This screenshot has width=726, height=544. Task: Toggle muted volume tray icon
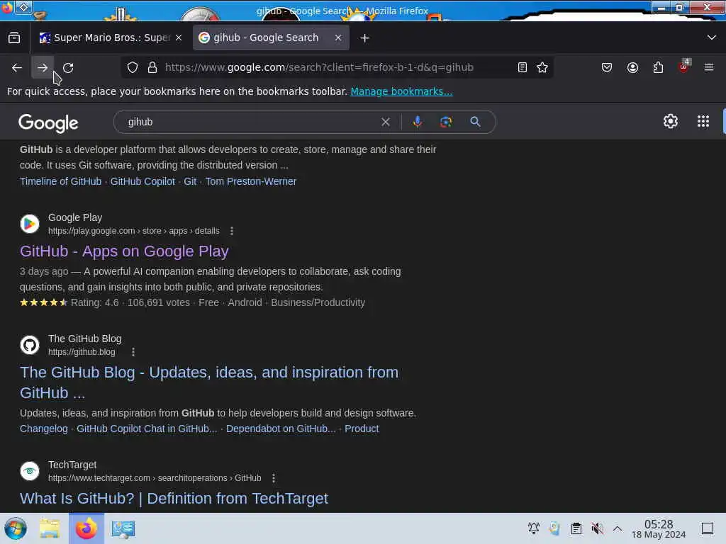(597, 528)
